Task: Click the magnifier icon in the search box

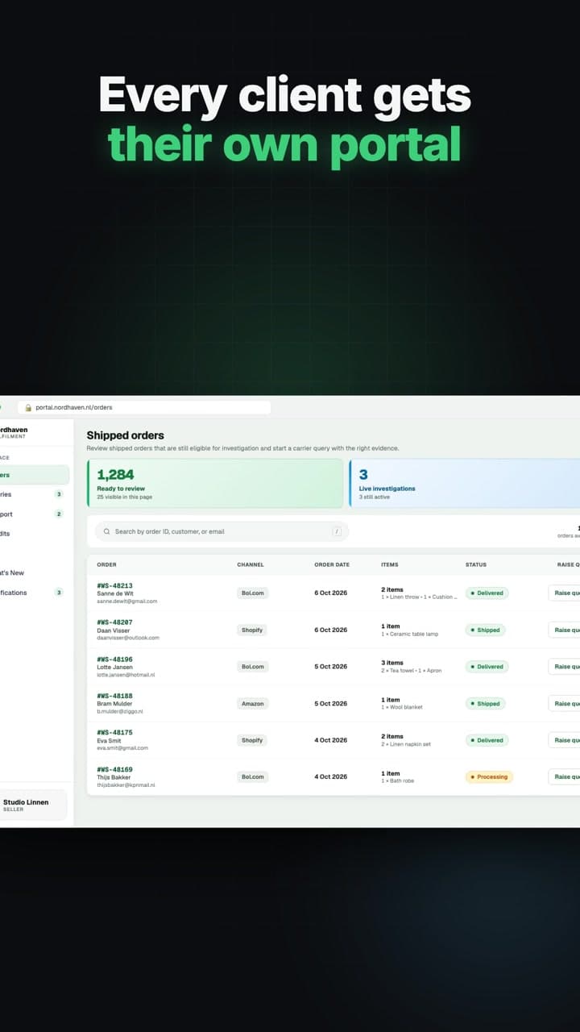Action: click(x=106, y=532)
